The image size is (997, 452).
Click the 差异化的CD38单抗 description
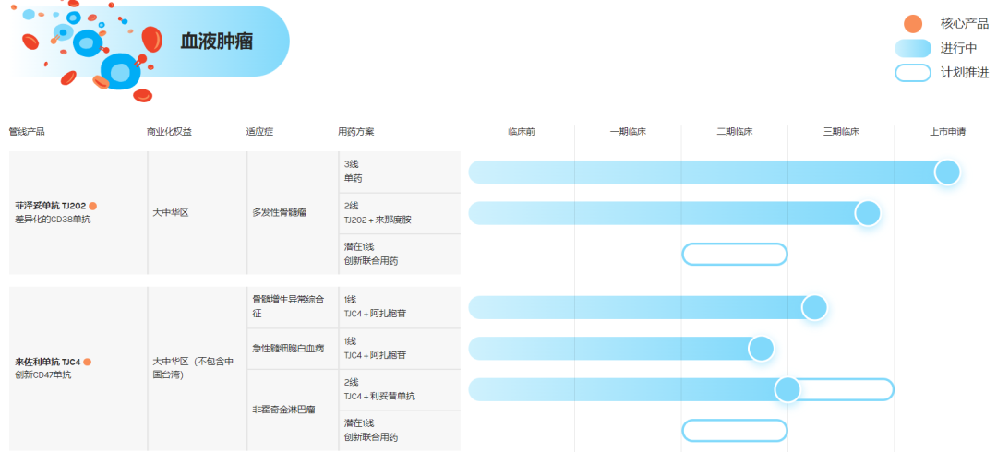click(53, 220)
